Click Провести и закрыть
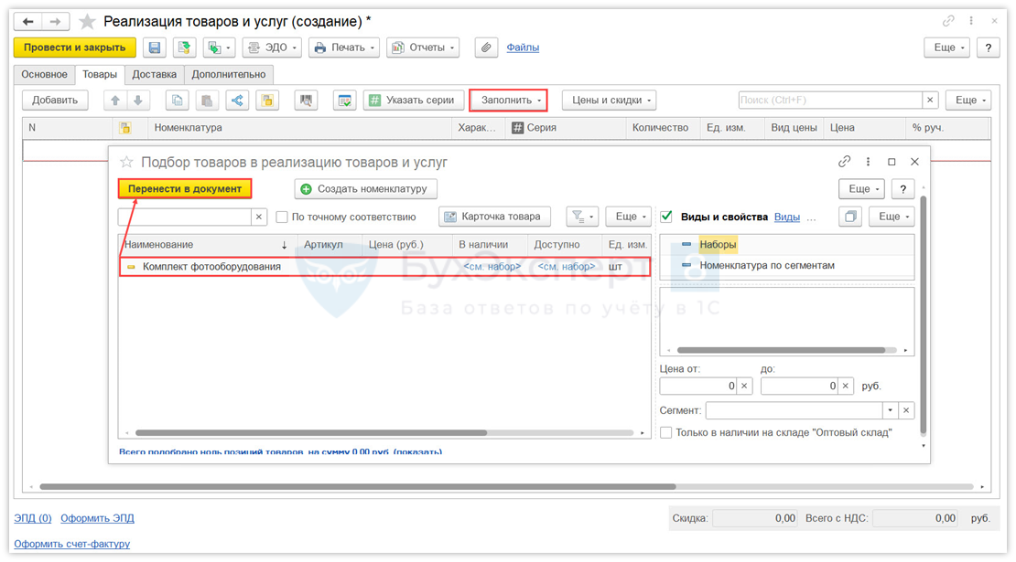The width and height of the screenshot is (1016, 562). pyautogui.click(x=75, y=48)
